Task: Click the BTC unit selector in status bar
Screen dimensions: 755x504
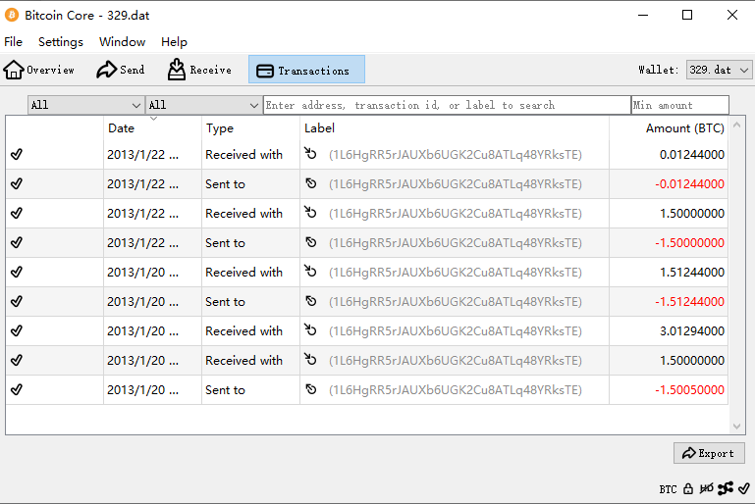Action: pos(668,488)
